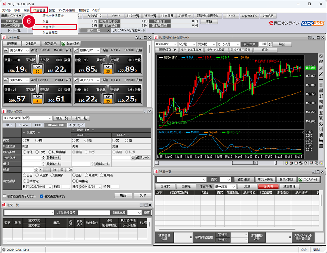Pick the horizontal line drawing tool
Viewport: 327px width, 253px height.
click(x=321, y=80)
